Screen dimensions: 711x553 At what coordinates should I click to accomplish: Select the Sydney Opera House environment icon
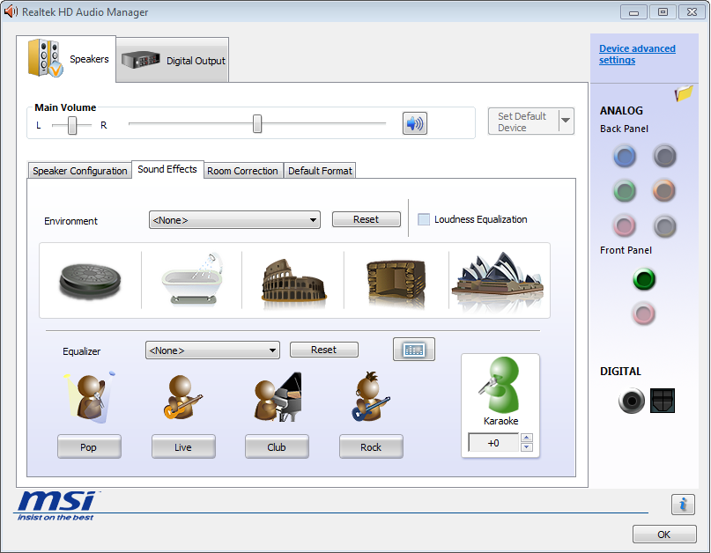[x=498, y=280]
